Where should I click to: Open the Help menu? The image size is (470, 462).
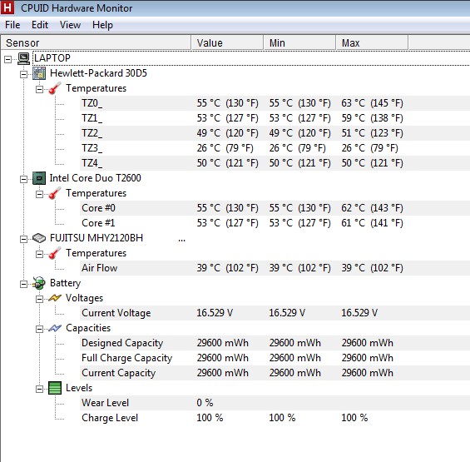point(102,25)
